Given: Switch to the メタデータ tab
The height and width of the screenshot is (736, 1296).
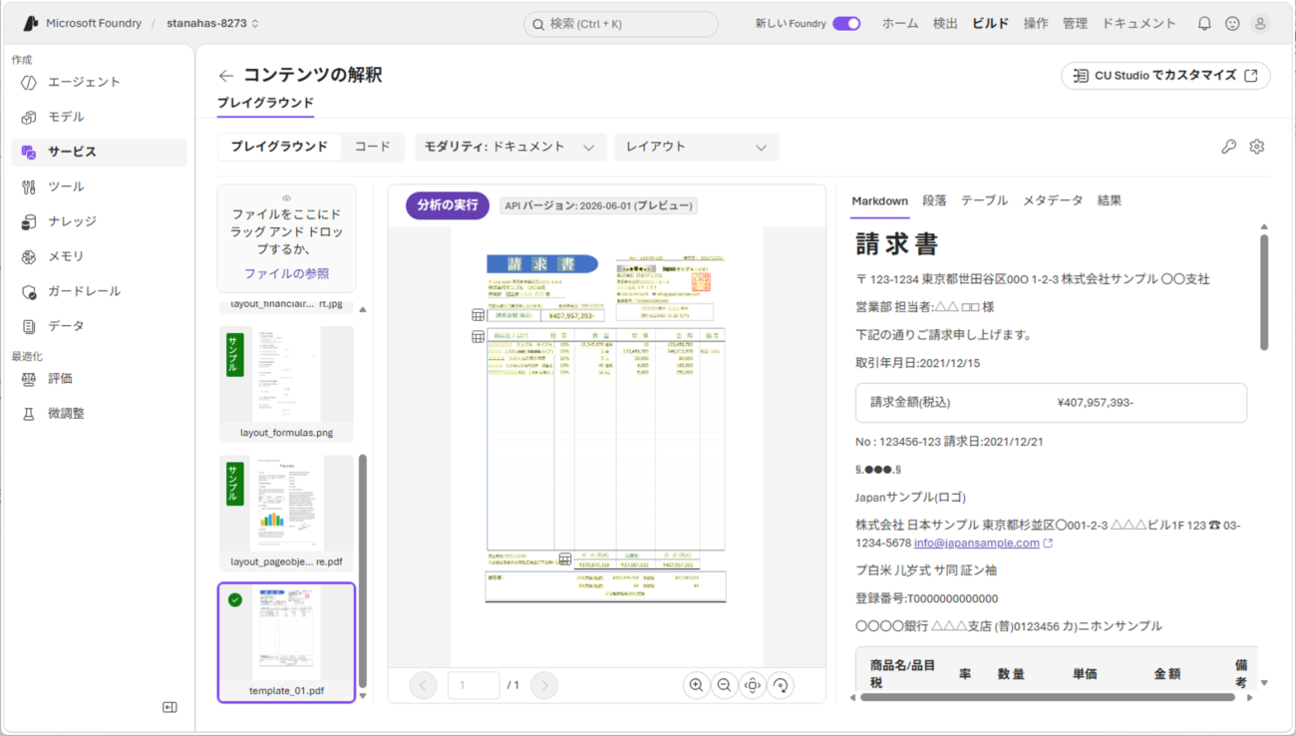Looking at the screenshot, I should click(x=1052, y=200).
